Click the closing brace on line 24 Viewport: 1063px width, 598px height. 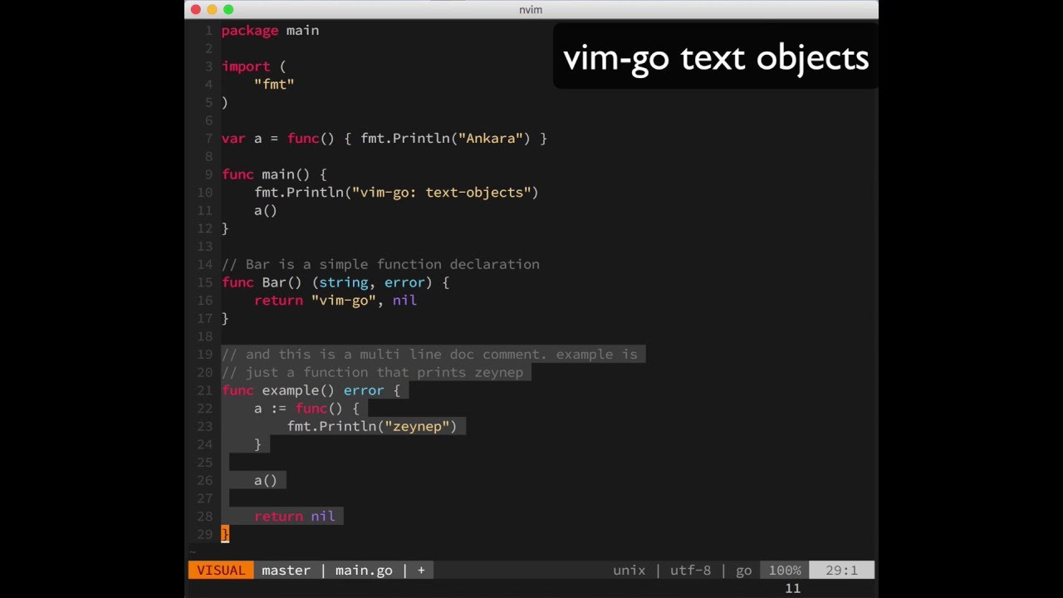[257, 444]
